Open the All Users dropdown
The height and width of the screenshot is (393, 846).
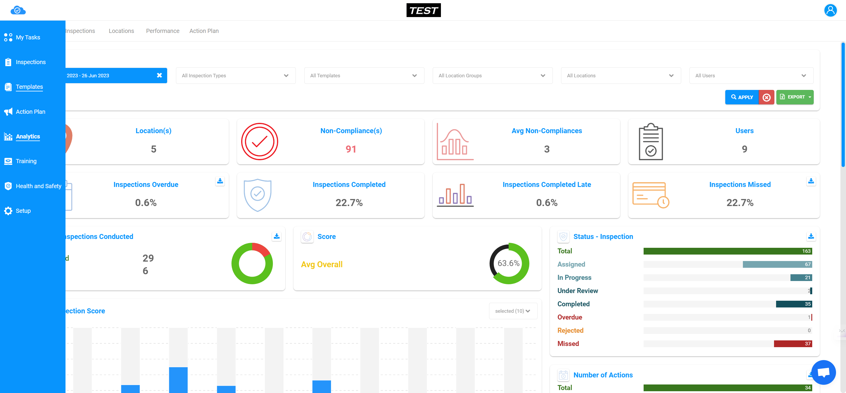[x=751, y=76]
